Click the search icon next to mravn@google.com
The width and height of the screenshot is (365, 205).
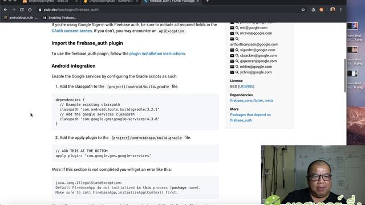coord(237,33)
